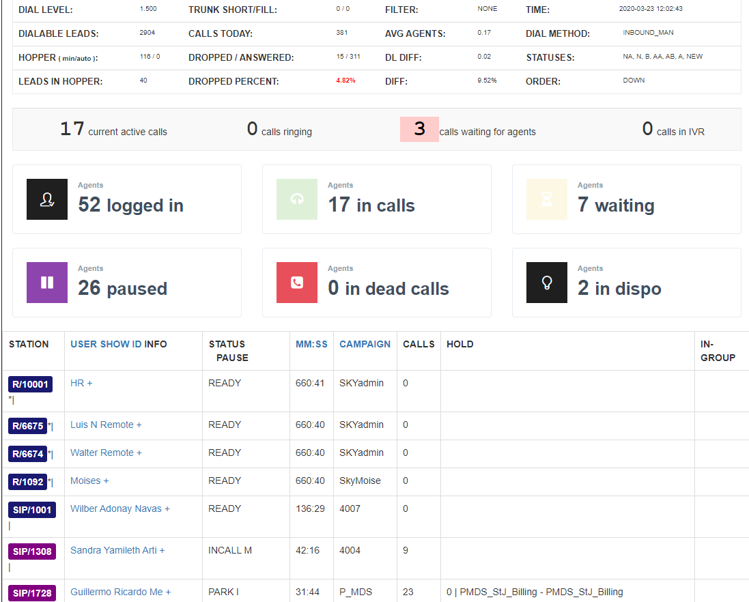Click the 381 calls today value
The width and height of the screenshot is (749, 602).
[342, 33]
